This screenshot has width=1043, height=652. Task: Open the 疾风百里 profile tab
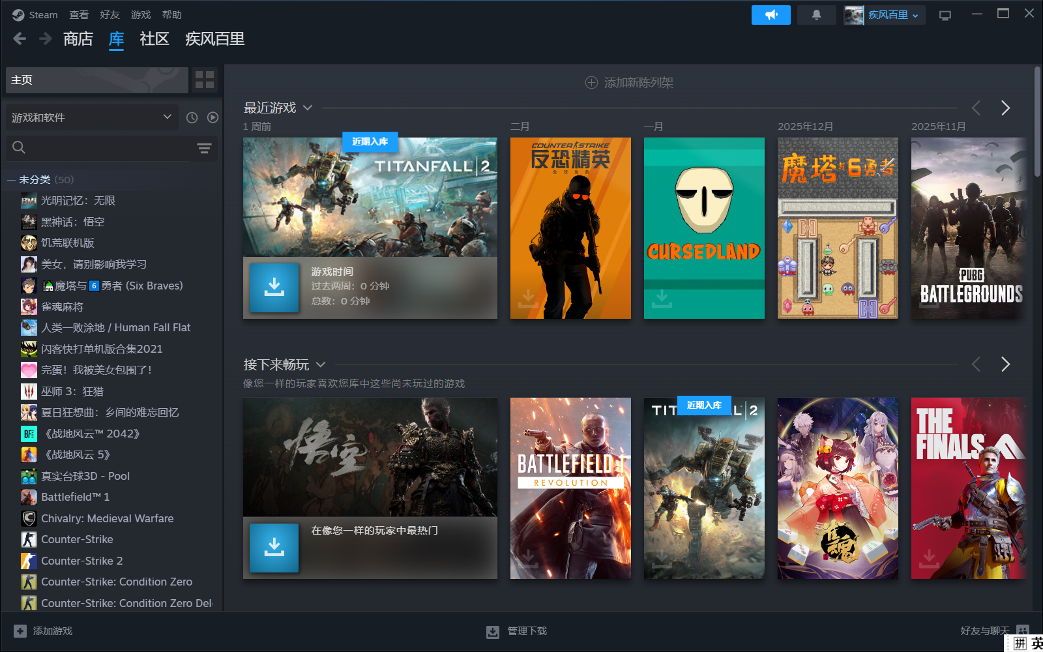(x=215, y=39)
